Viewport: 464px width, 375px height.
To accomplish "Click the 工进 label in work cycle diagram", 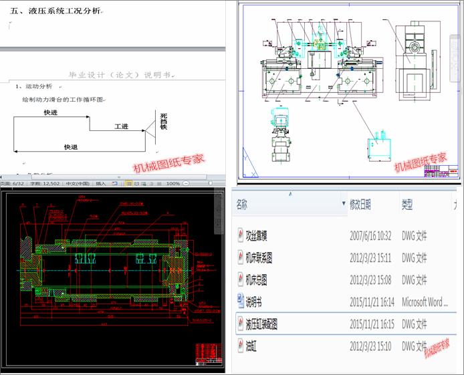I will point(121,126).
